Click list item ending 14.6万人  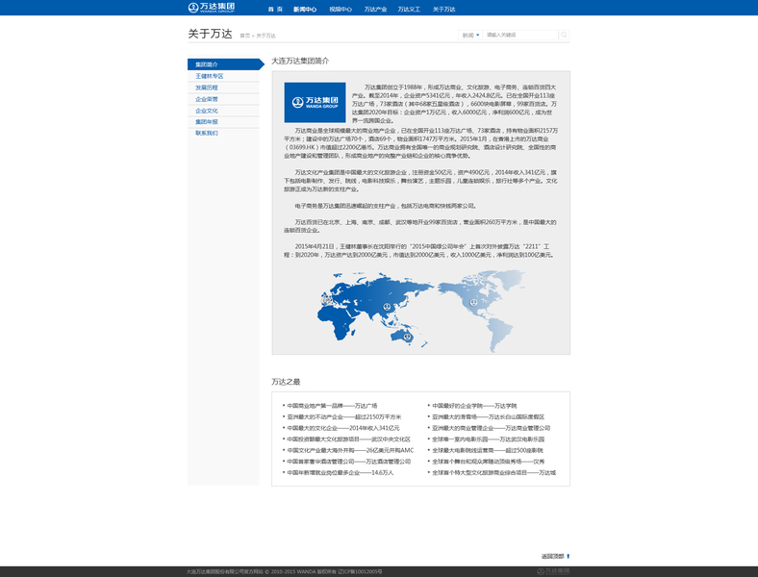pos(341,472)
